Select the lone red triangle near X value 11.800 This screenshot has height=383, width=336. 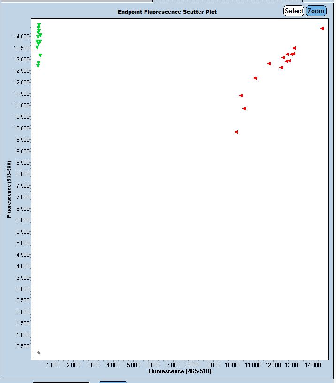[269, 64]
